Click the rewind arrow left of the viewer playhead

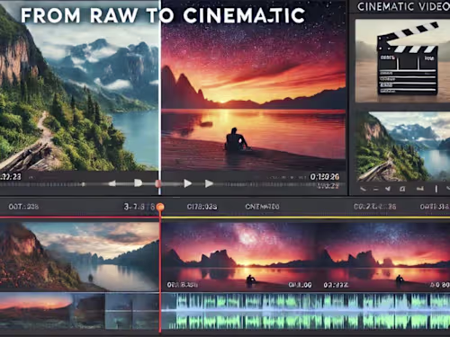click(112, 183)
